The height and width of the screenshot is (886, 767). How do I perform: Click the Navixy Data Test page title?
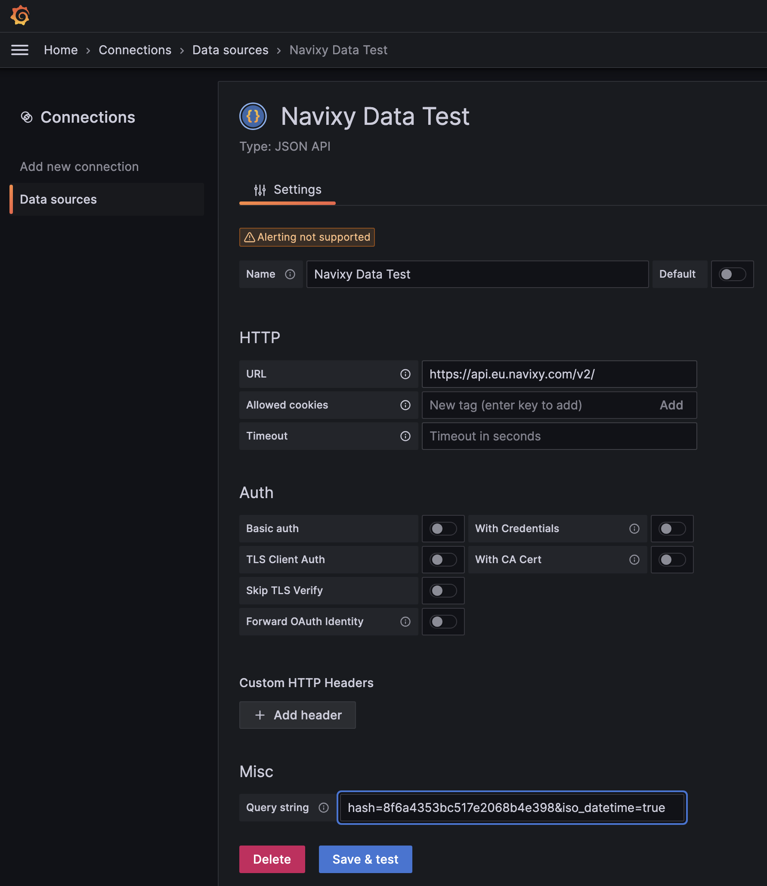[375, 116]
